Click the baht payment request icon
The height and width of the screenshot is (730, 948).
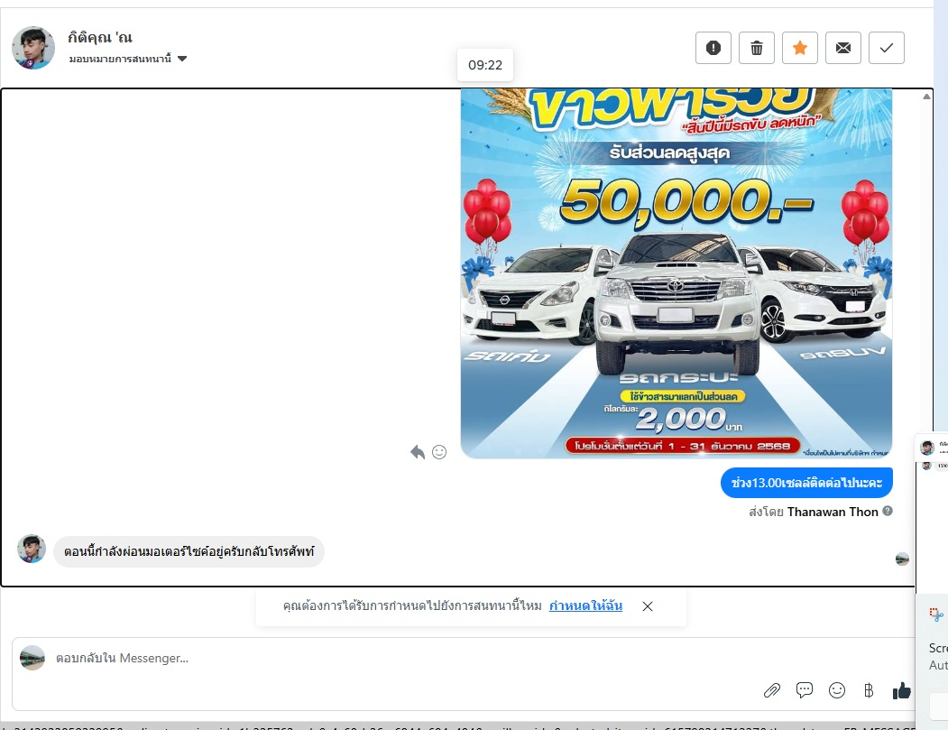tap(869, 690)
